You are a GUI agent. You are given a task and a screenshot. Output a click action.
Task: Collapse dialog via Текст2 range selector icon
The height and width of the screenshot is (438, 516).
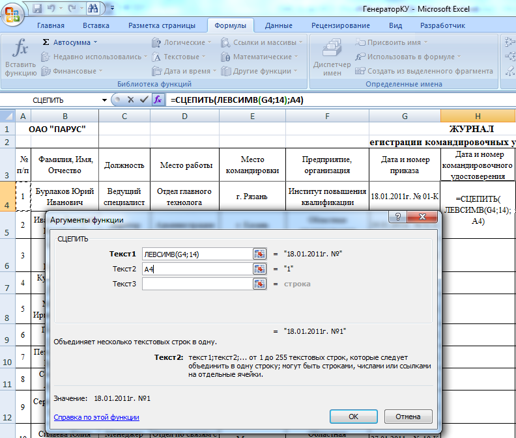click(x=260, y=269)
